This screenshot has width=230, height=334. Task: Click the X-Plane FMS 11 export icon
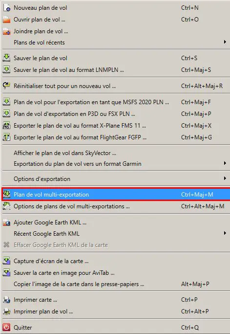click(7, 126)
